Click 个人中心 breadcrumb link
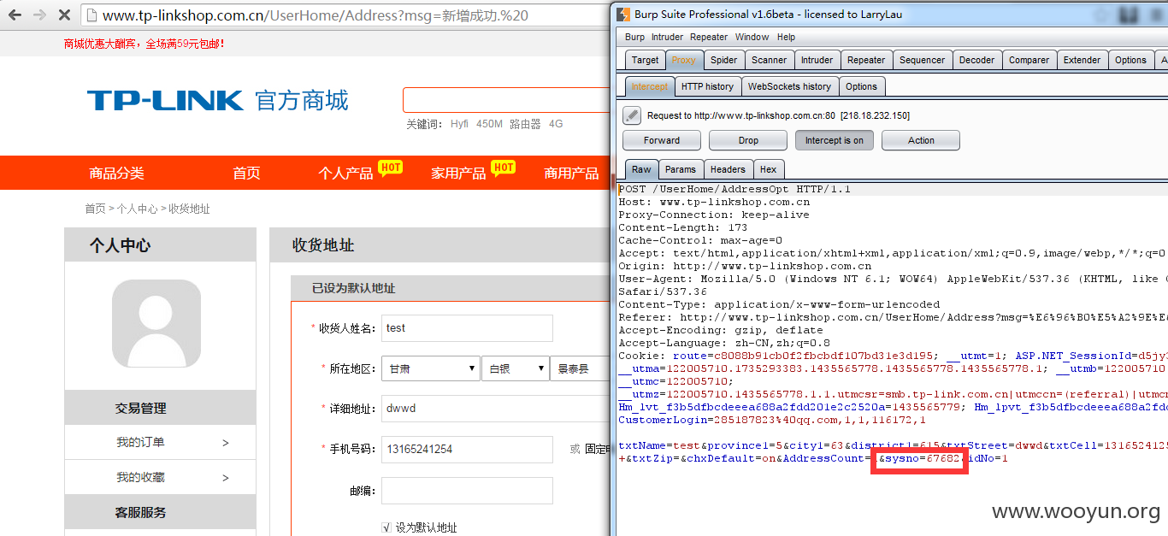 point(137,209)
